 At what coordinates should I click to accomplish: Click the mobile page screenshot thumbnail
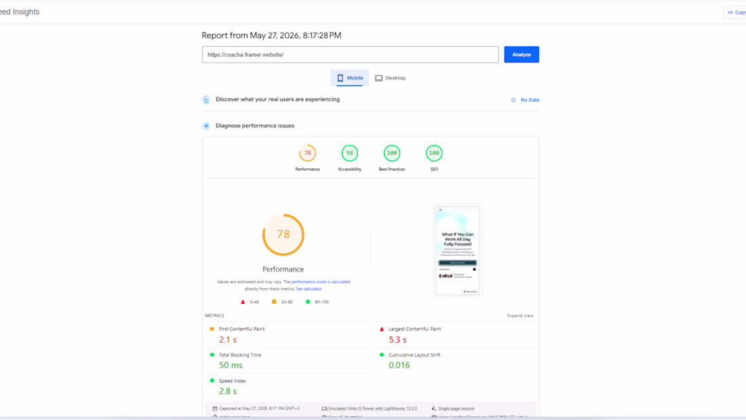458,250
